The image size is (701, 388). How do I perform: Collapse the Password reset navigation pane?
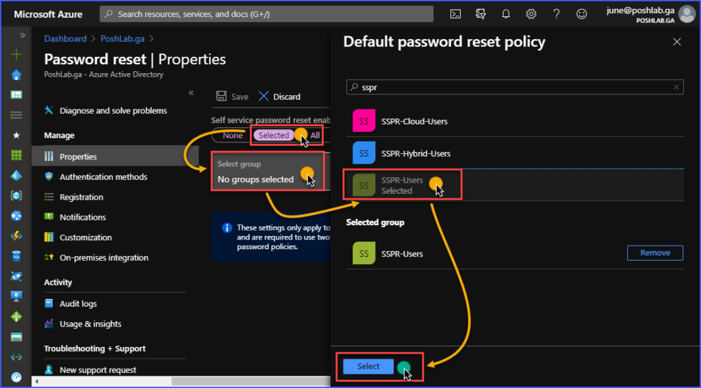(x=192, y=93)
